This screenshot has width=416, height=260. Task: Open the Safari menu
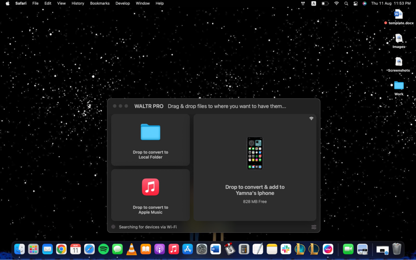[x=21, y=3]
